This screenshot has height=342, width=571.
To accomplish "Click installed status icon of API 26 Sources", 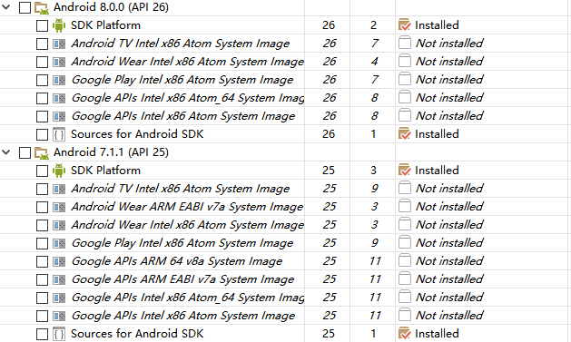I will point(405,133).
